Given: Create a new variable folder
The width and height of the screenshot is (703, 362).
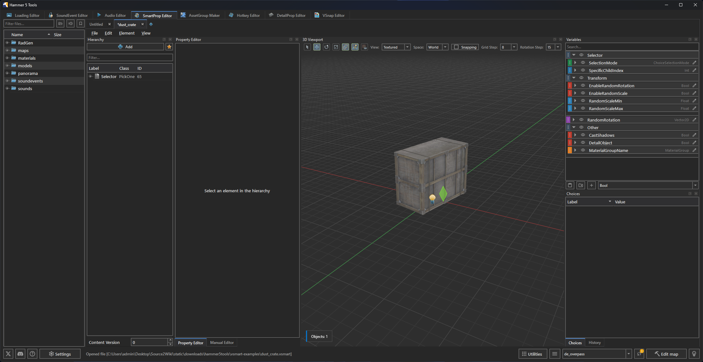Looking at the screenshot, I should click(x=581, y=186).
